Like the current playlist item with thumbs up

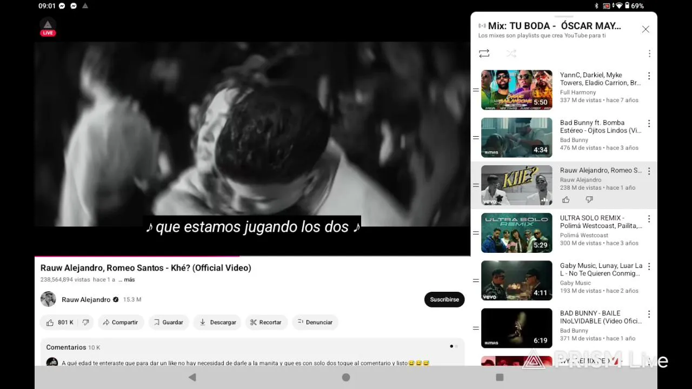pyautogui.click(x=566, y=200)
